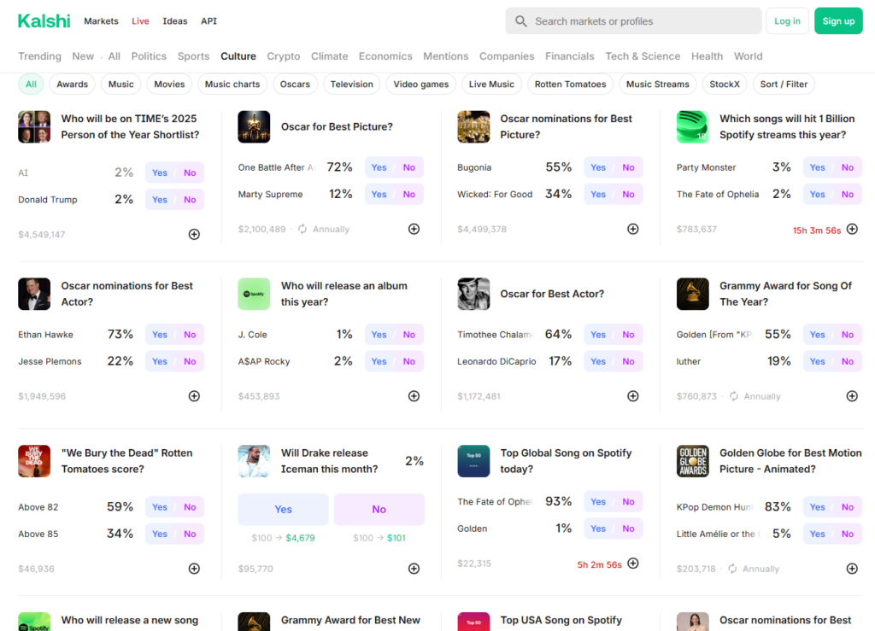The height and width of the screenshot is (631, 875).
Task: Click plus icon on Spotify 1 Billion streams card
Action: pos(852,229)
